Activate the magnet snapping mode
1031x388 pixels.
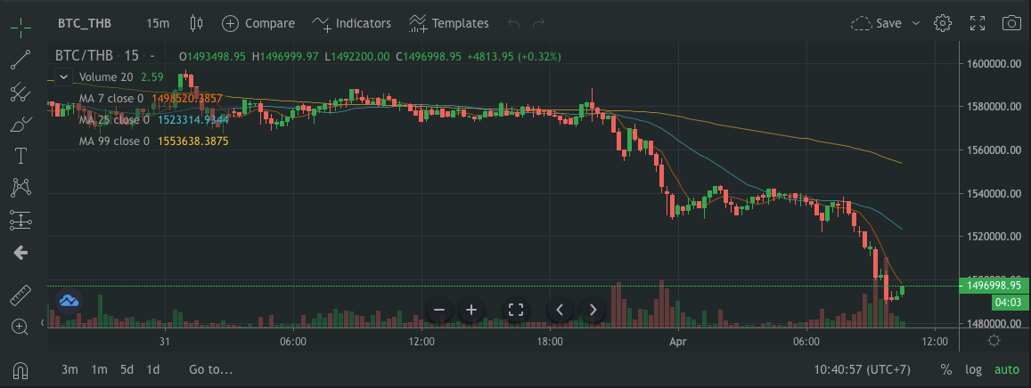tap(20, 369)
